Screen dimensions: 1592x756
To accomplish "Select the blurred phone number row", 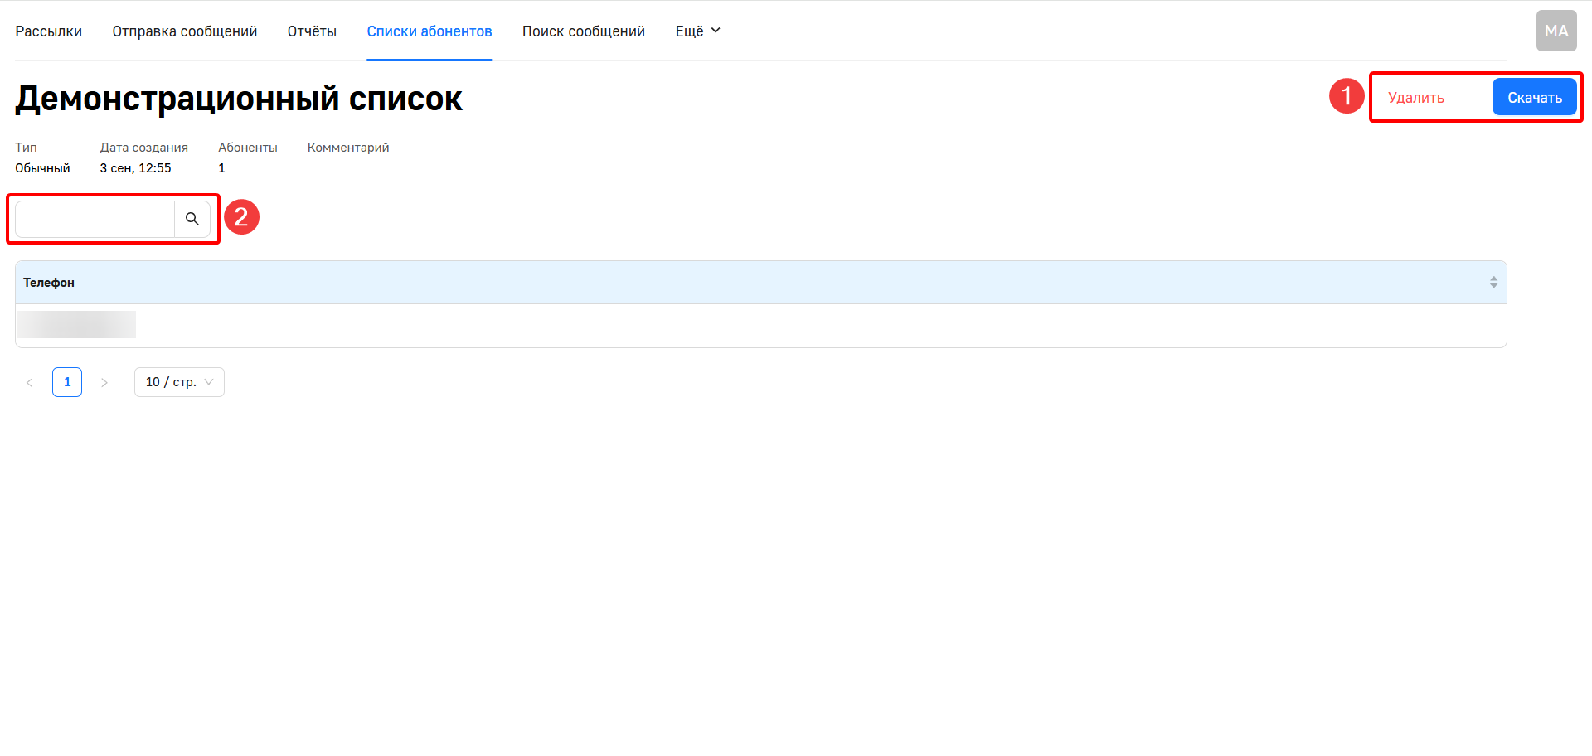I will click(77, 325).
